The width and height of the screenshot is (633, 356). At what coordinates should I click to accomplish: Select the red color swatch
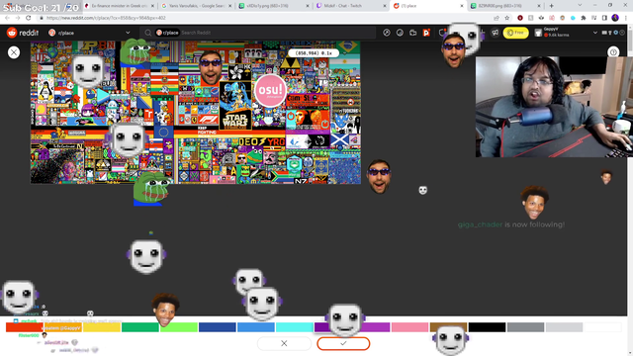coord(24,327)
